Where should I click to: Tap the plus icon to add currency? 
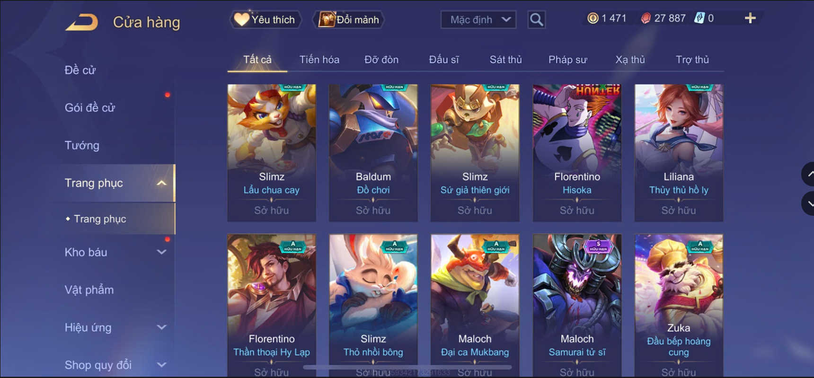[x=750, y=18]
